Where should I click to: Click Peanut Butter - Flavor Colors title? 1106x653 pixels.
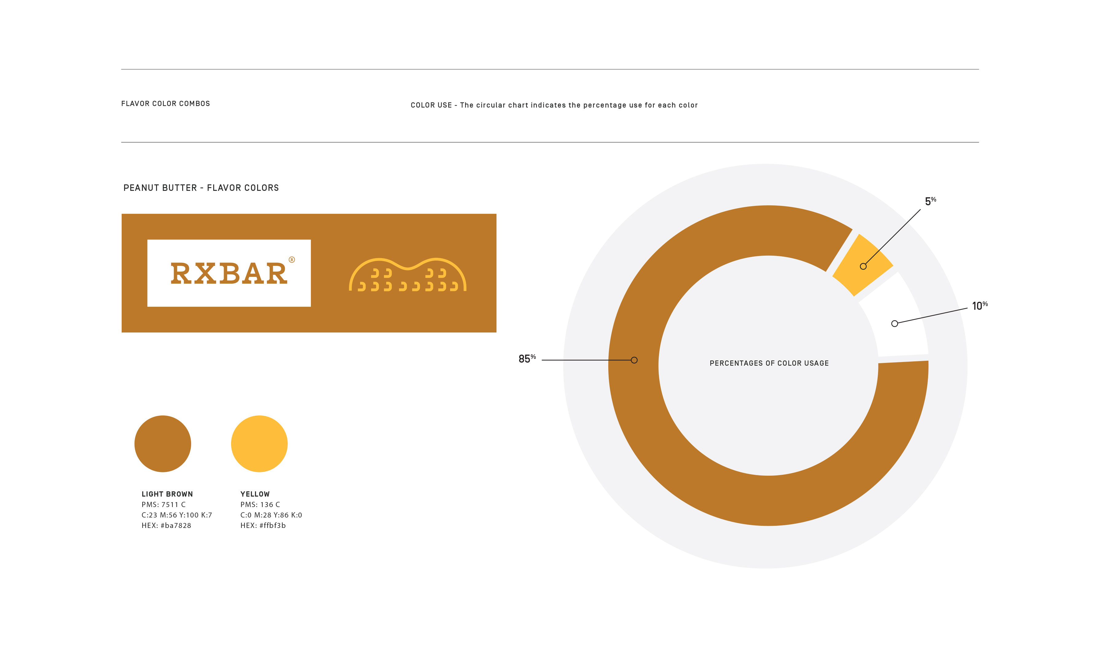(x=201, y=188)
